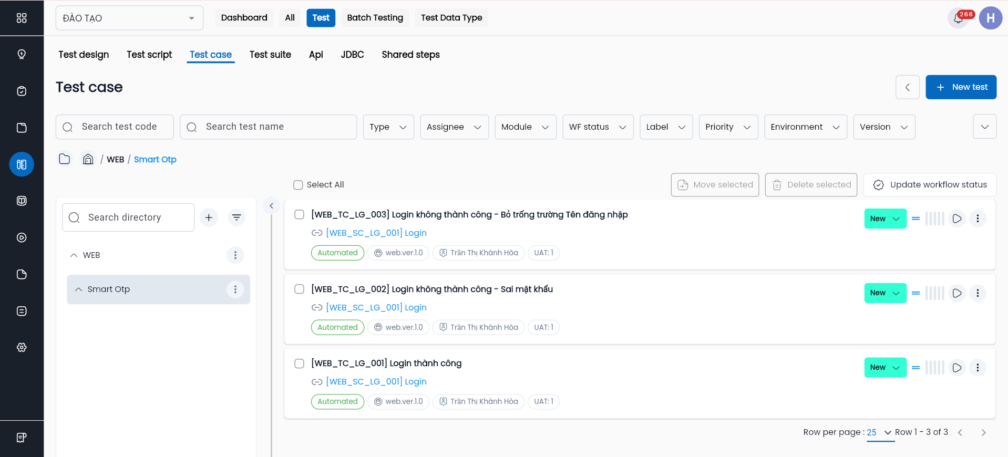Click the New test button
This screenshot has height=457, width=1008.
[961, 87]
